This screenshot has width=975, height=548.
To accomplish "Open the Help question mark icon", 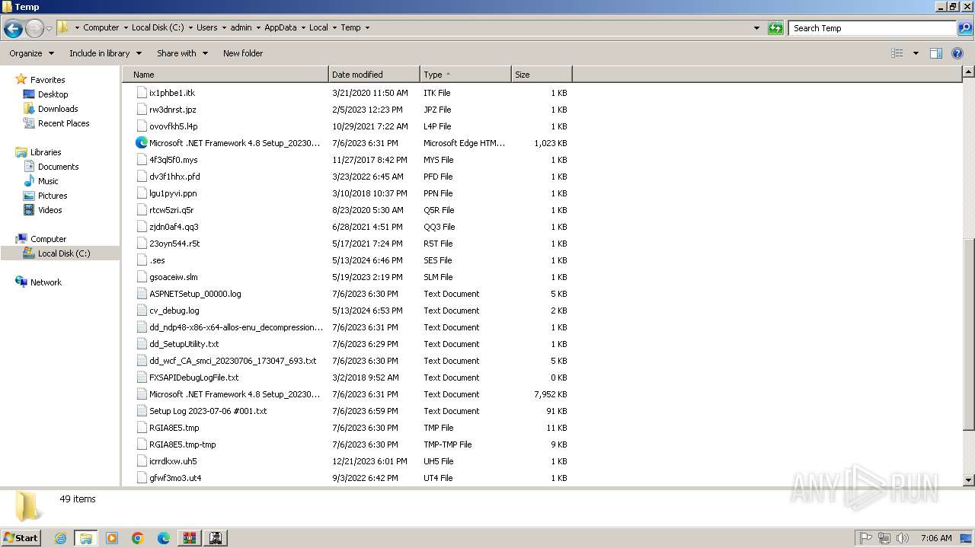I will [x=957, y=53].
